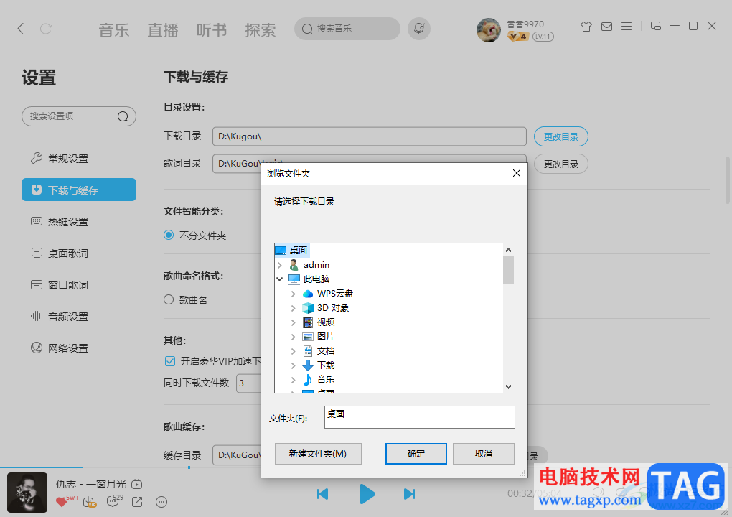Collapse the 此电脑 node
Viewport: 732px width, 517px height.
[x=280, y=279]
